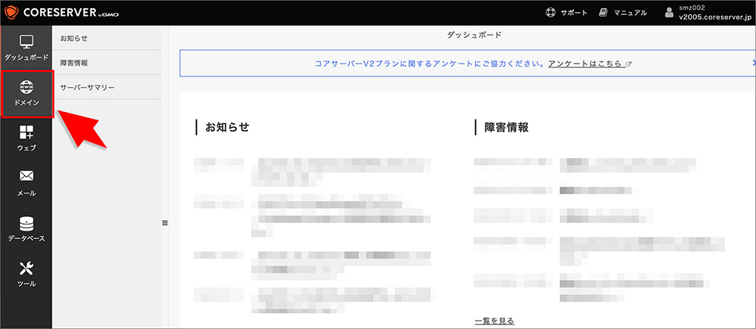Click the ダッシュボード page title
This screenshot has width=756, height=329.
[475, 35]
